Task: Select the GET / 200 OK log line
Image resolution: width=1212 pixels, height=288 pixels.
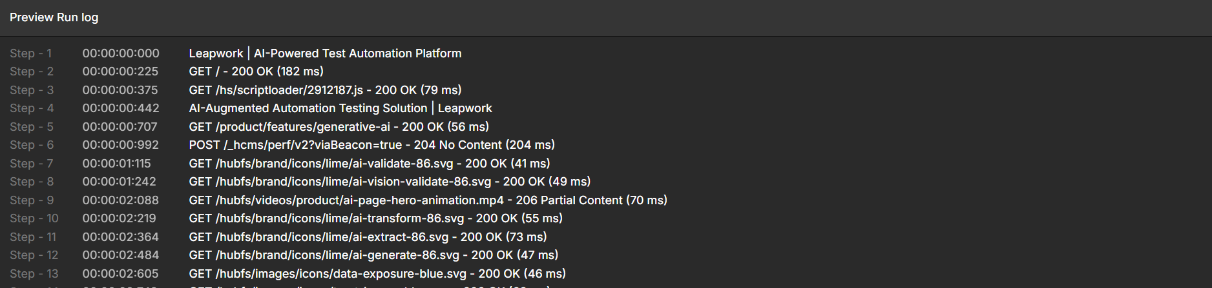Action: (x=256, y=72)
